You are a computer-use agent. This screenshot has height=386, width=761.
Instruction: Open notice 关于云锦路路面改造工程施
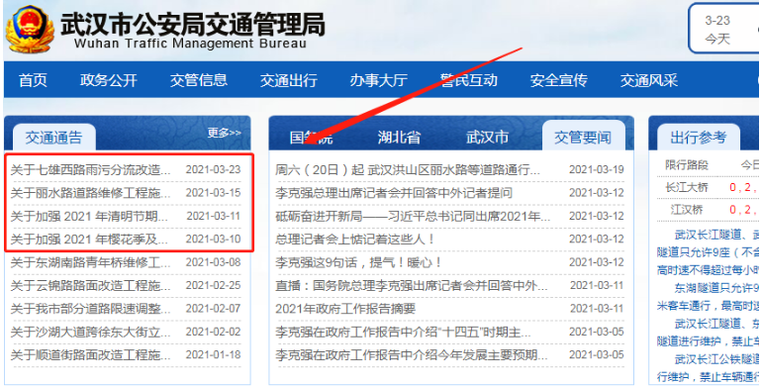point(91,285)
